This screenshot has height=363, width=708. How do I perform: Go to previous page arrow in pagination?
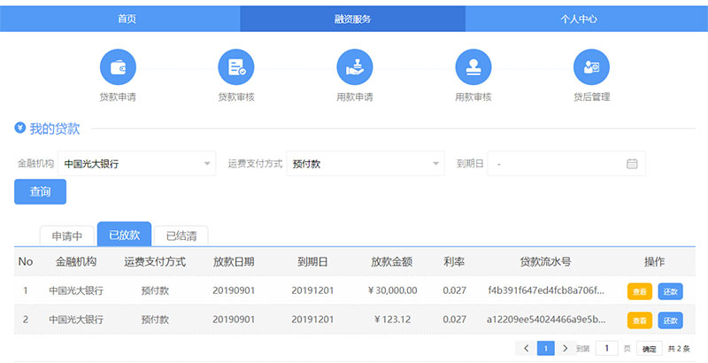(527, 349)
